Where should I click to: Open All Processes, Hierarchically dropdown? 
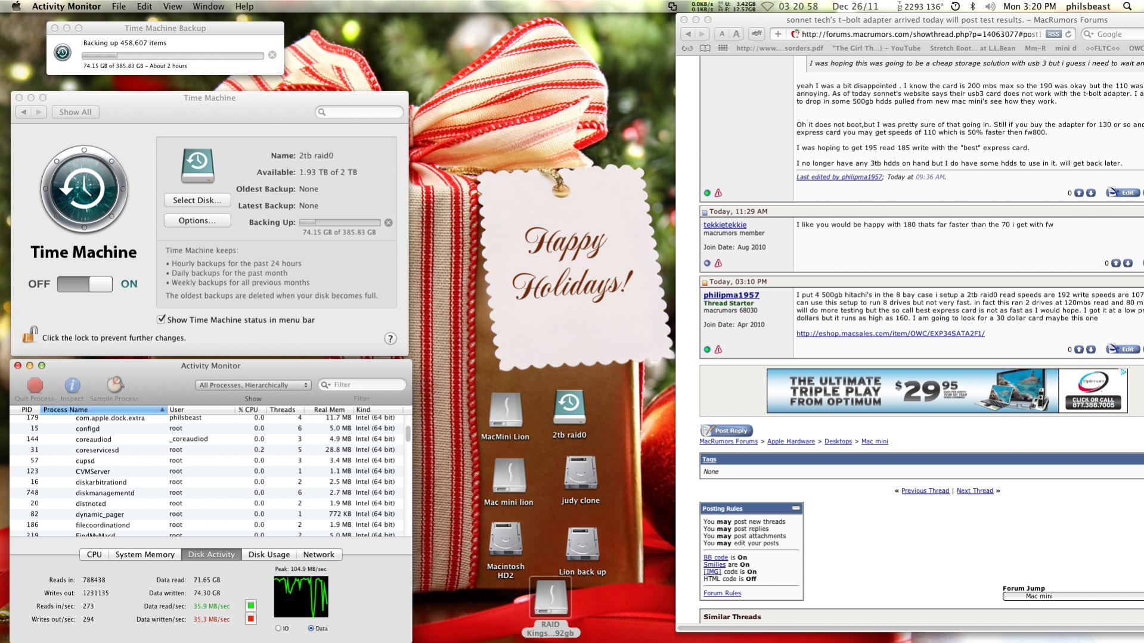[253, 385]
